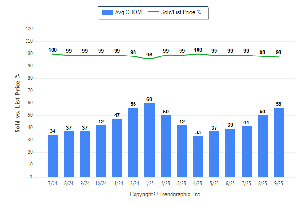Screen dimensions: 306x206
Task: Click the green line point above 4/25
Action: [x=198, y=54]
